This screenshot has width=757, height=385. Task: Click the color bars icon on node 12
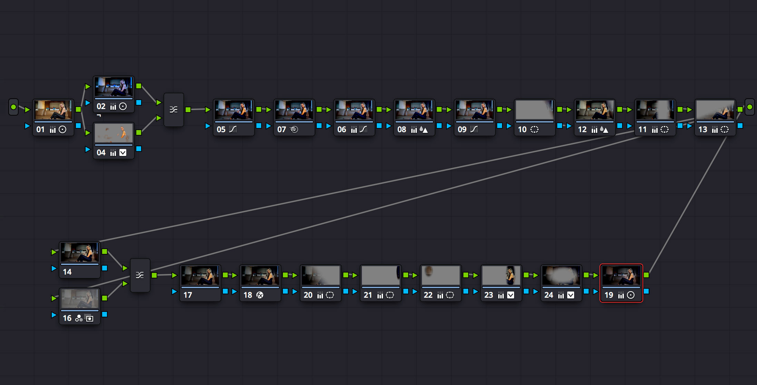[594, 130]
